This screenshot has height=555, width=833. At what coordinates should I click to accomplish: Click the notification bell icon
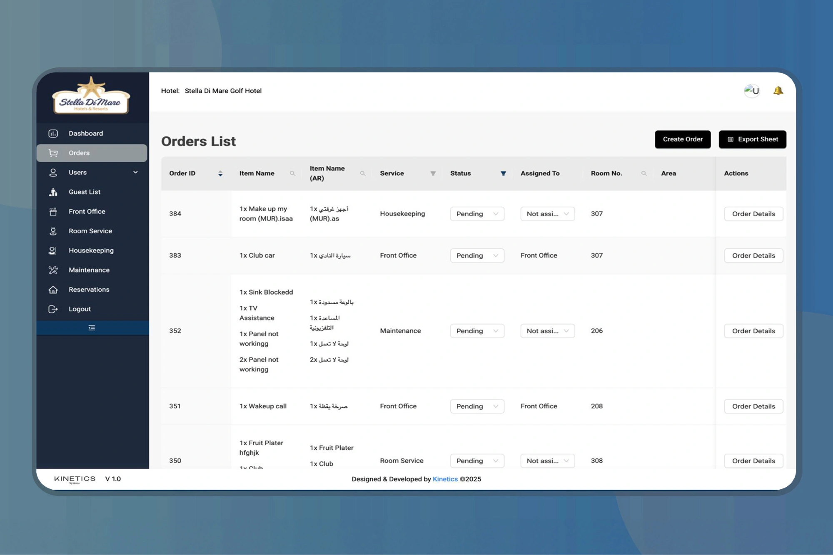[778, 91]
